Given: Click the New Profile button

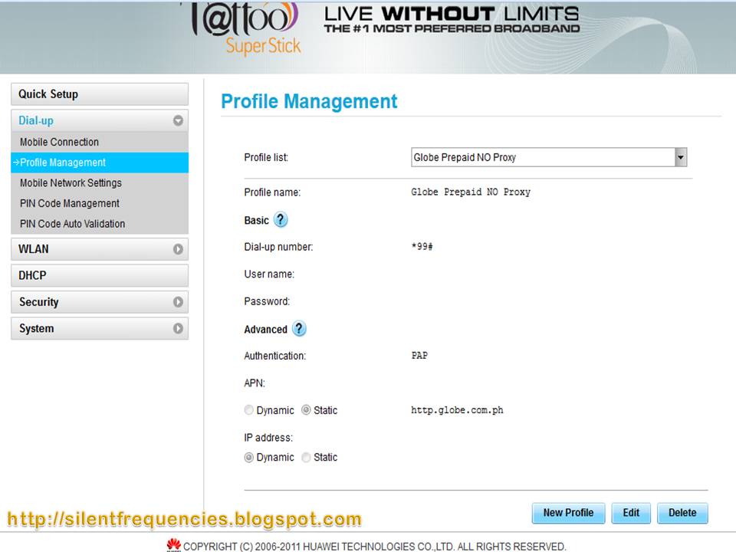Looking at the screenshot, I should point(568,513).
